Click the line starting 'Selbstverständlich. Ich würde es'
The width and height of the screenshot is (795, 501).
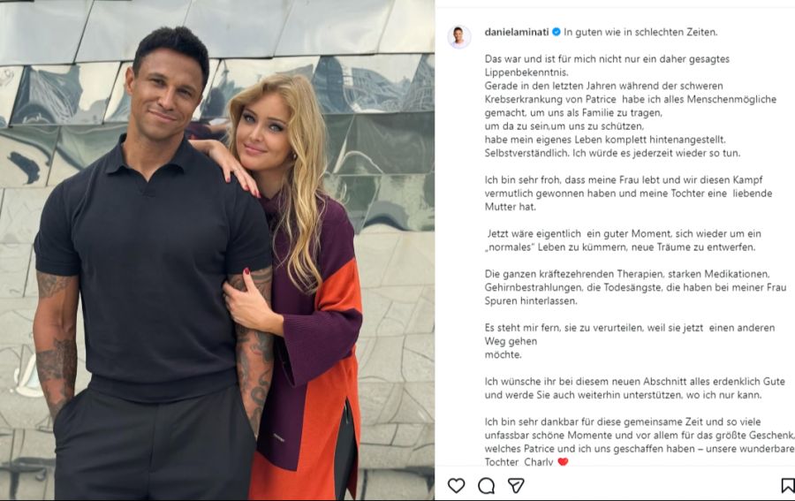(612, 153)
